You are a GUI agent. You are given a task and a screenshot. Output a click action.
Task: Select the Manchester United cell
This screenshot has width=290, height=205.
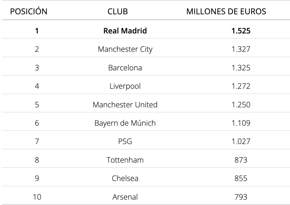tap(125, 105)
